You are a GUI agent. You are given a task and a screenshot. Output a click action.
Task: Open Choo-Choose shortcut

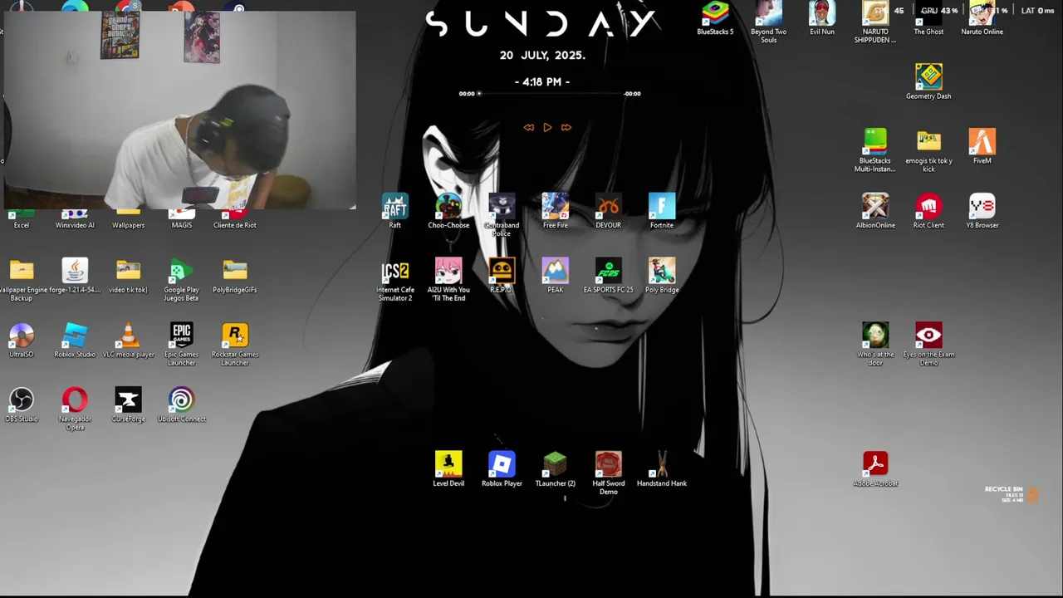[448, 209]
